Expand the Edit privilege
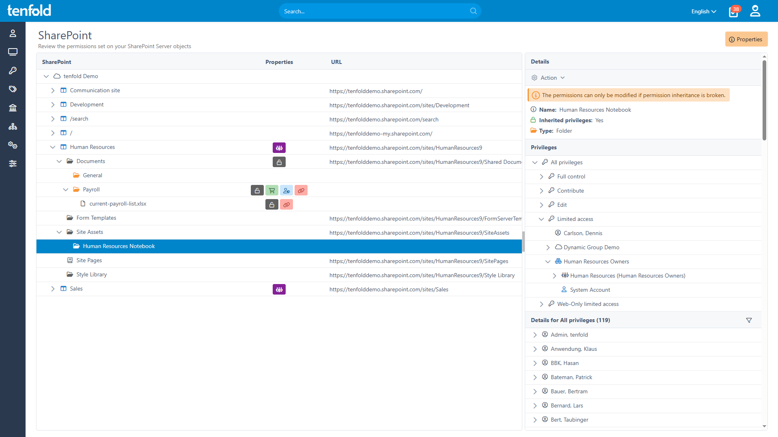This screenshot has height=437, width=778. [x=541, y=205]
